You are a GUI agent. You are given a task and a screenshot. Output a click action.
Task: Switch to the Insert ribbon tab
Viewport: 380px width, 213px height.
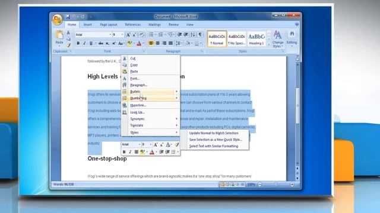click(x=88, y=25)
